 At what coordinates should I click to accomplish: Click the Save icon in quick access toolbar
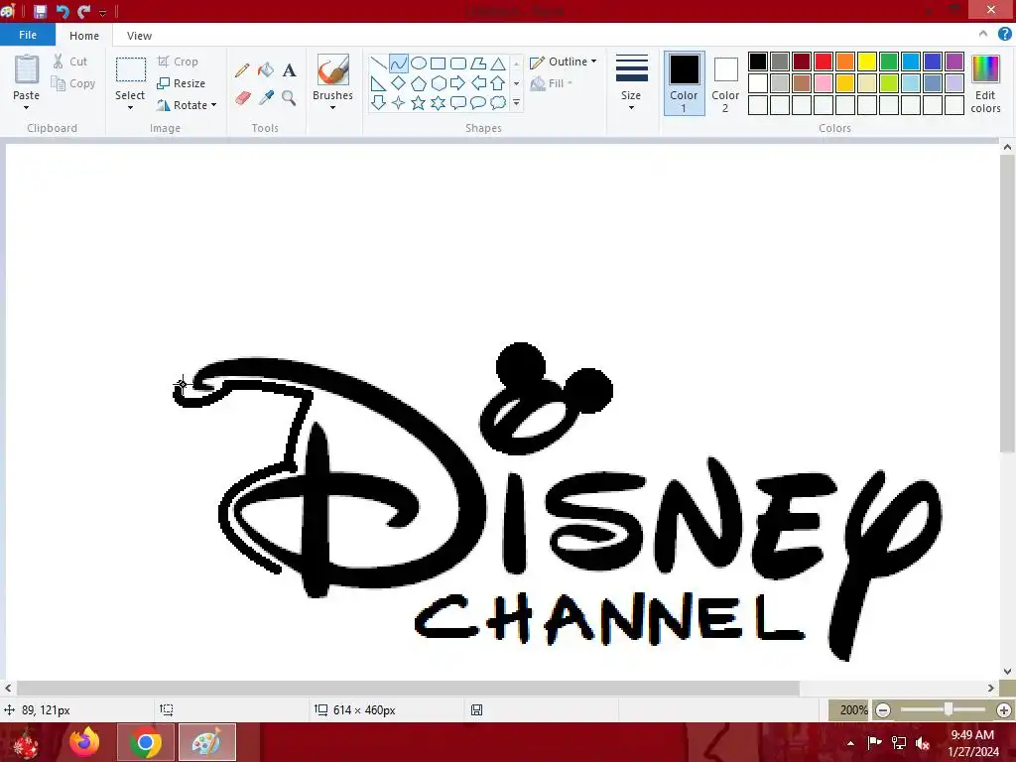pos(40,11)
